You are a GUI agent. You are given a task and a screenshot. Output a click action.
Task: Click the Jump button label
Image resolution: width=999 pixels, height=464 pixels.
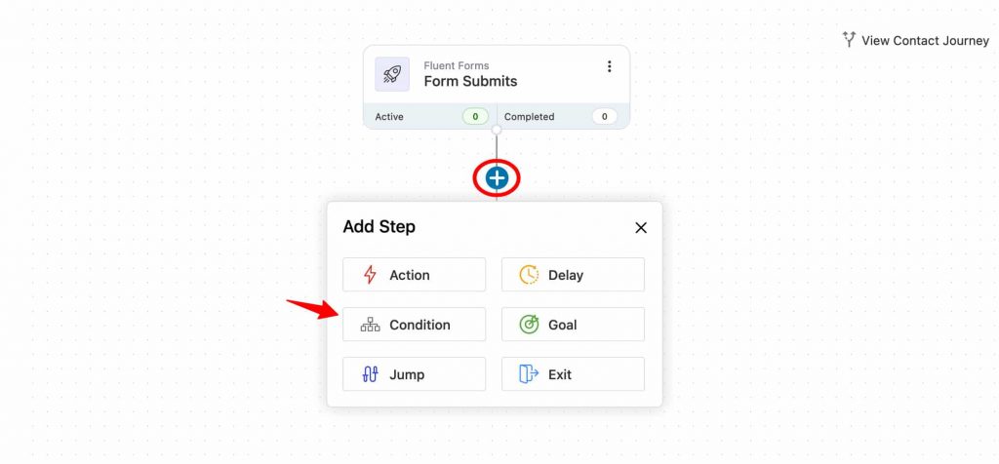point(407,374)
